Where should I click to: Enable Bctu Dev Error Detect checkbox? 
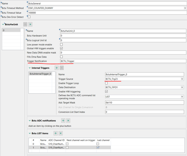tap(29, 17)
